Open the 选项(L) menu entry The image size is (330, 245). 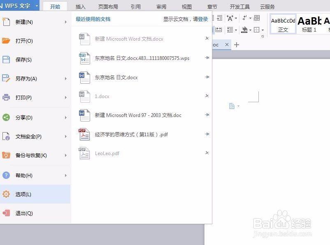[35, 194]
